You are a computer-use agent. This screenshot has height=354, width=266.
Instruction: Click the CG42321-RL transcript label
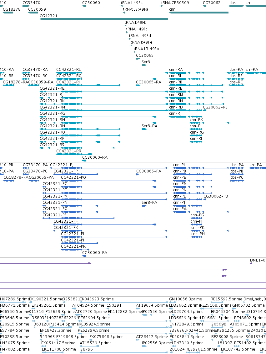[68, 70]
